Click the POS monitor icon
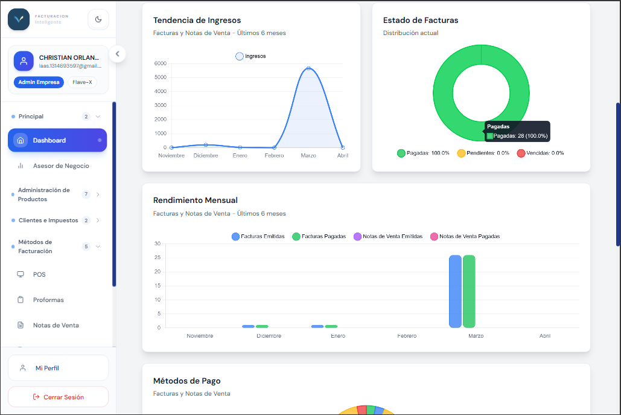This screenshot has height=415, width=621. (21, 274)
